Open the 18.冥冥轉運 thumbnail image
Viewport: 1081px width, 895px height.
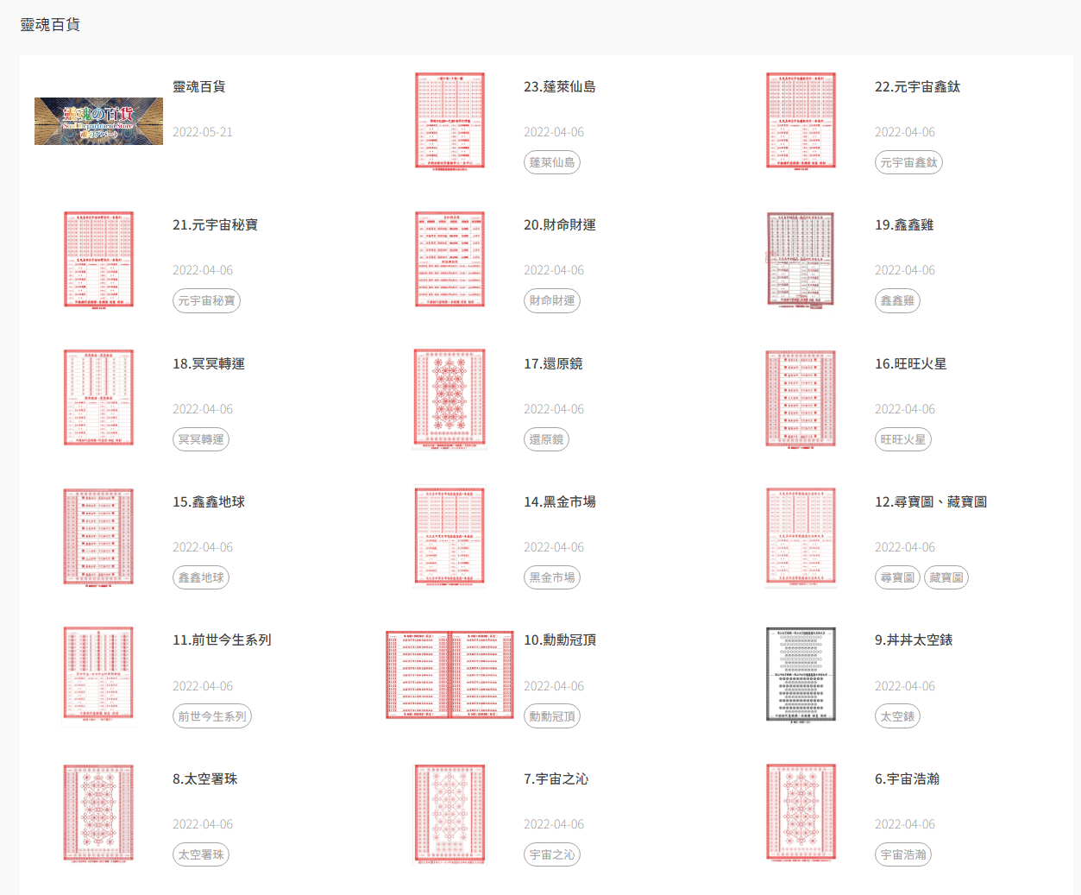coord(98,398)
